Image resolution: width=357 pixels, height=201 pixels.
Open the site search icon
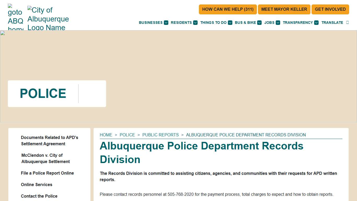click(x=348, y=23)
